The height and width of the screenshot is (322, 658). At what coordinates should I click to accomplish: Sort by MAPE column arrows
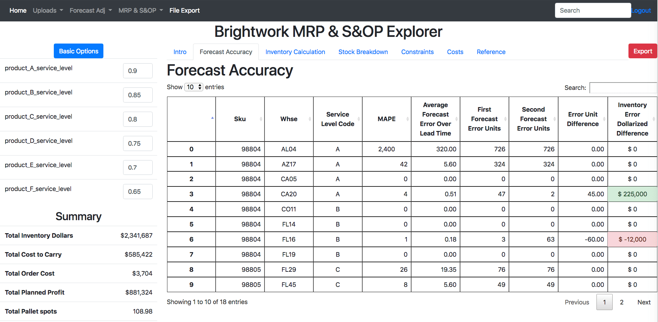pos(407,119)
